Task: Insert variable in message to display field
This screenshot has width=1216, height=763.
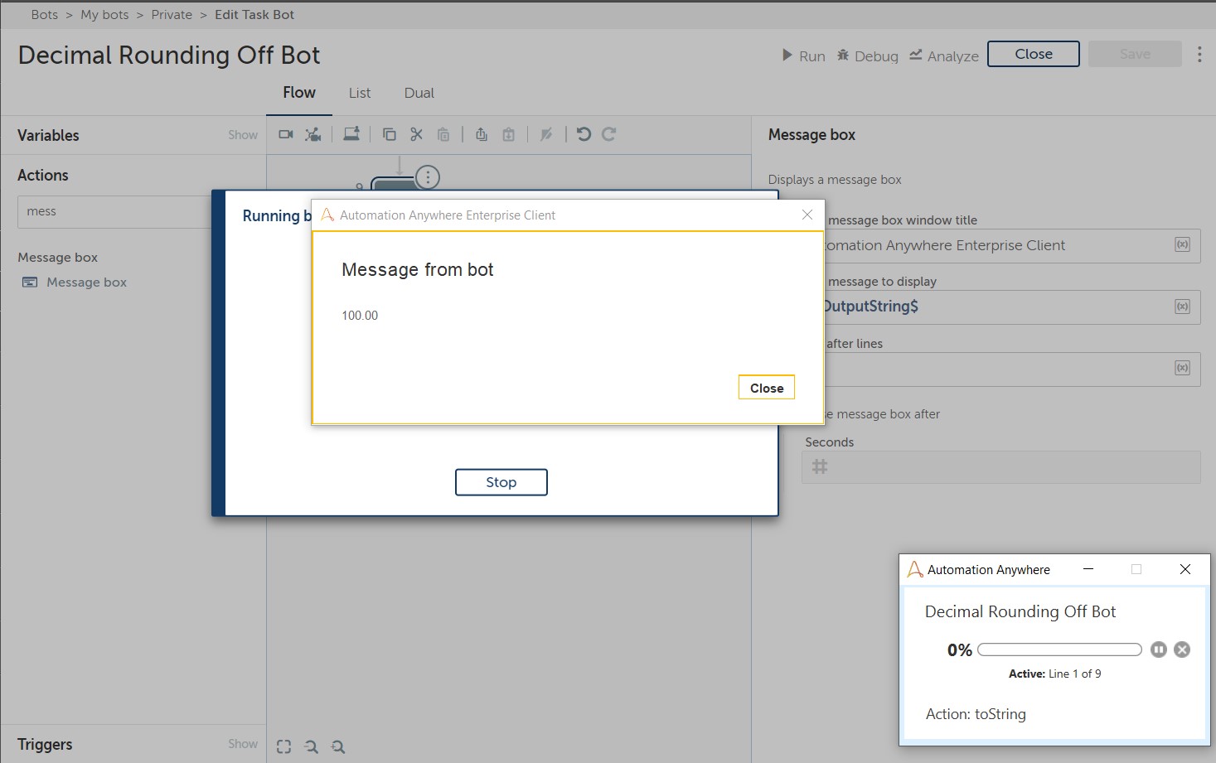Action: 1182,307
